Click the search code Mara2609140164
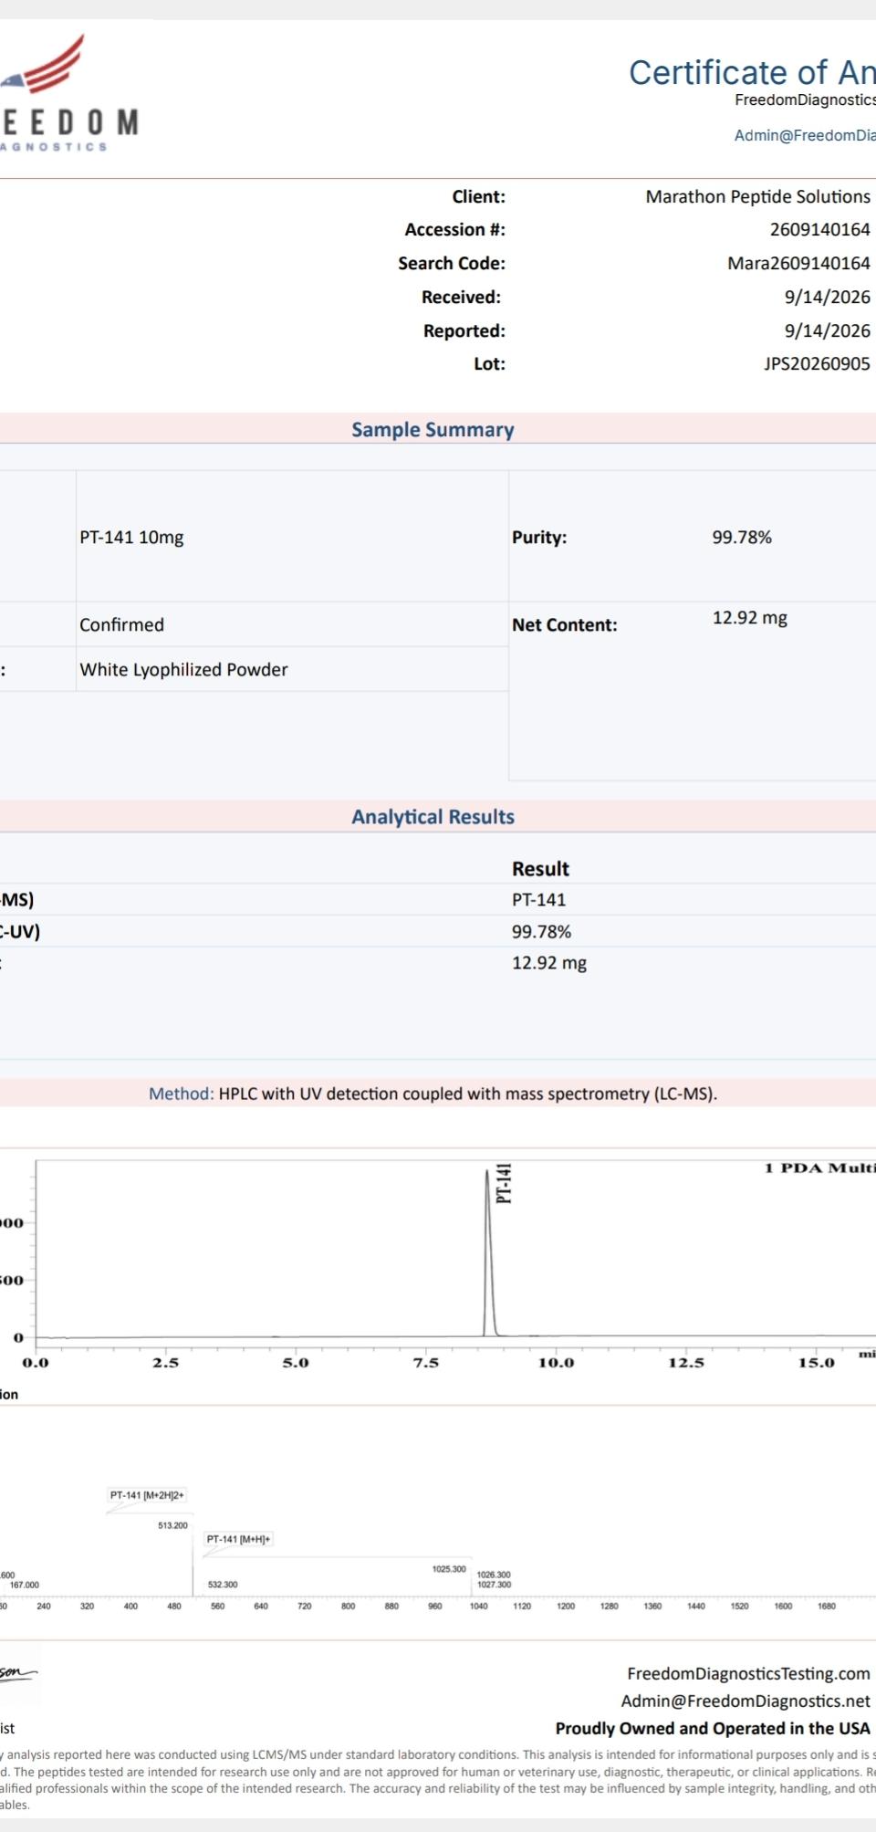This screenshot has height=1832, width=876. [798, 263]
